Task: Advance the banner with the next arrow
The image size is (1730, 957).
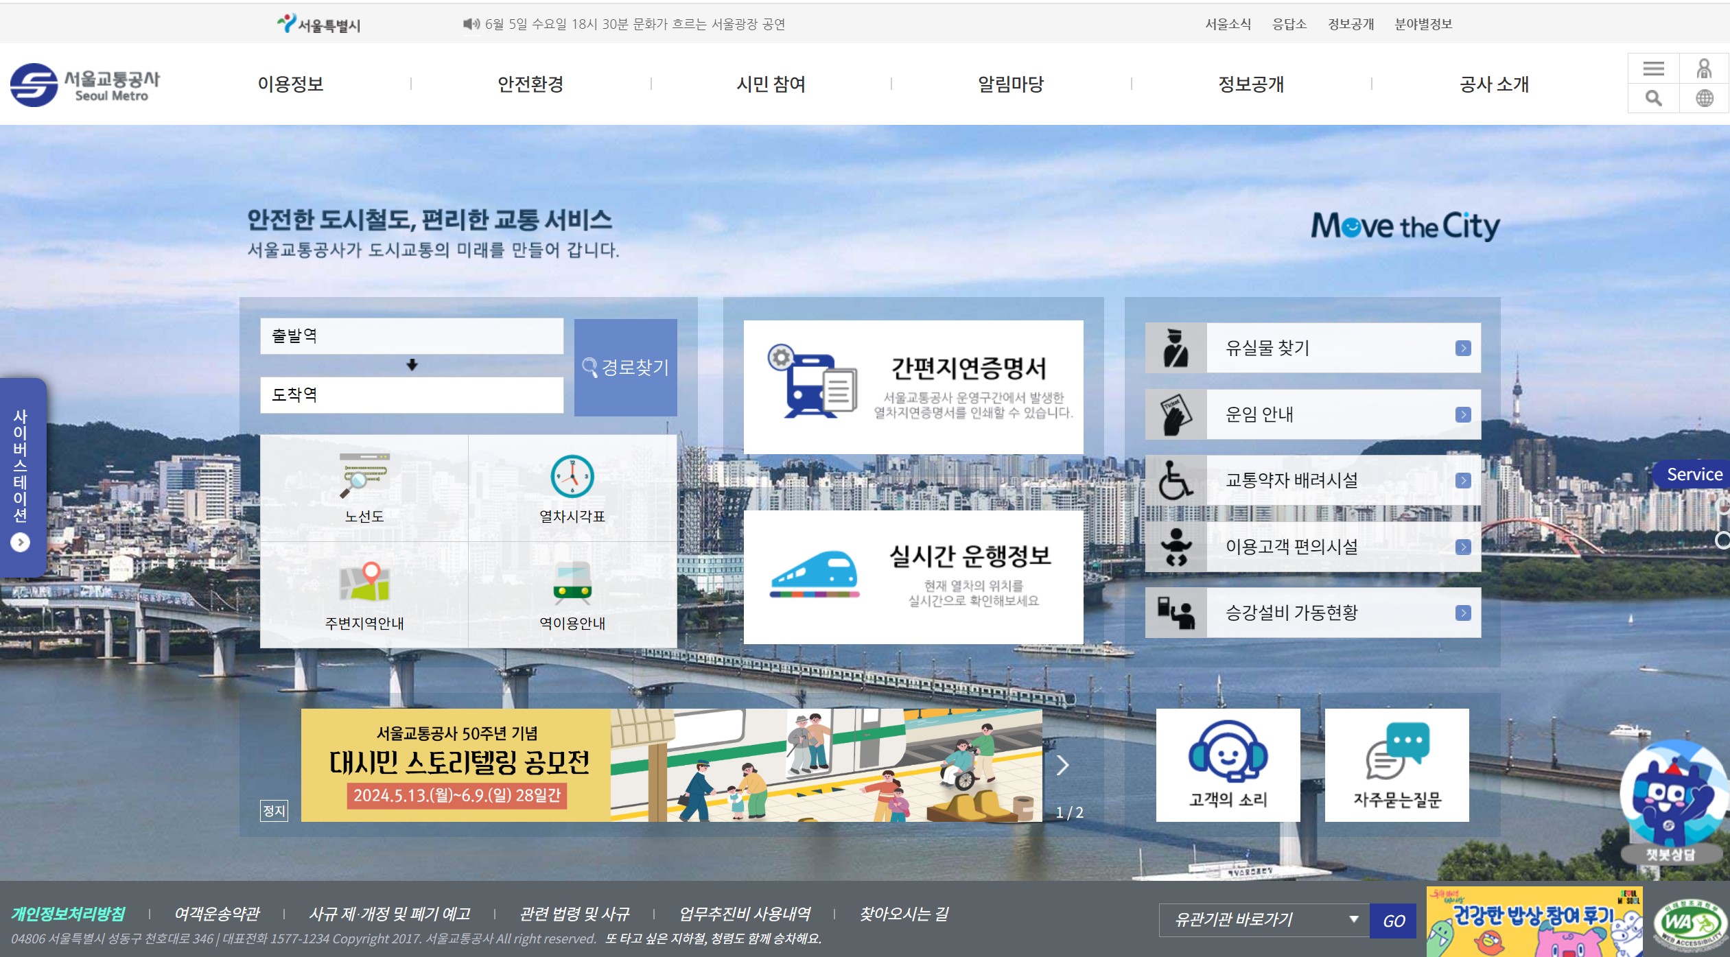Action: click(x=1062, y=765)
